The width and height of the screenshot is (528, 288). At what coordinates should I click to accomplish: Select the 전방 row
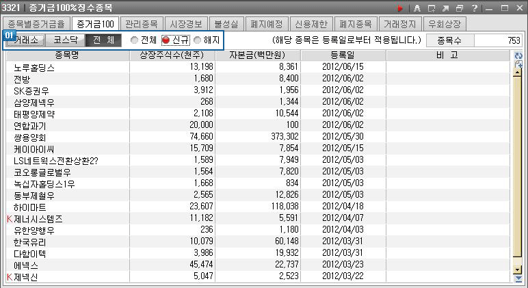[x=258, y=79]
